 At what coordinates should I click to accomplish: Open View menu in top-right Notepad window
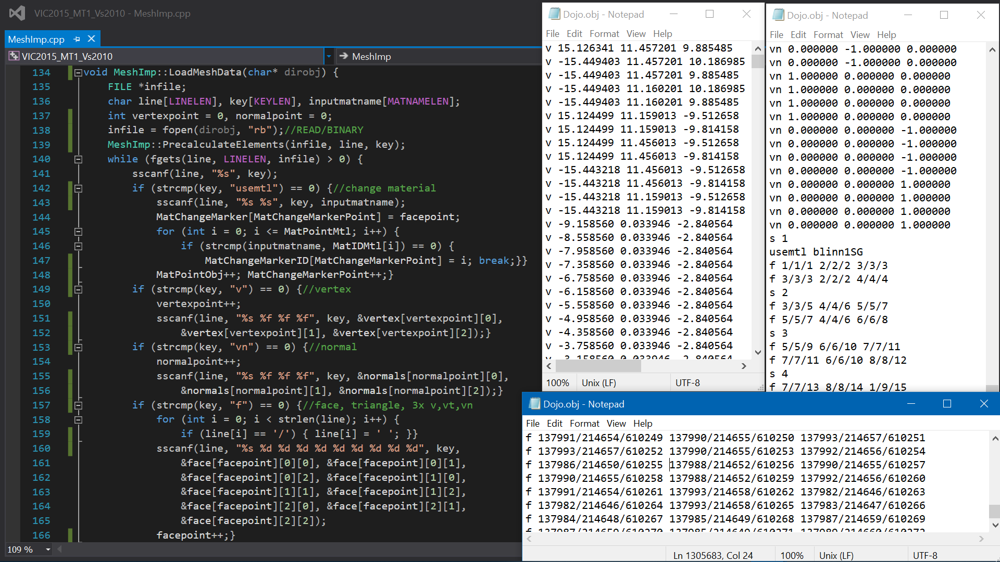point(860,35)
